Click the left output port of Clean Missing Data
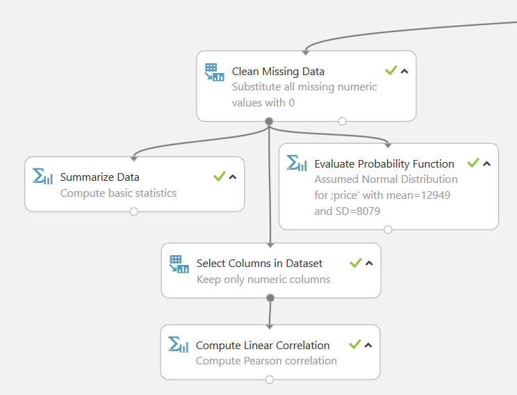Screen dimensions: 517x395 click(269, 121)
